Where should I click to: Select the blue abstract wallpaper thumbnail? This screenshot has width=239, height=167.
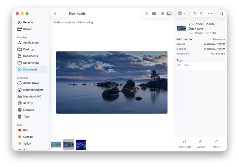pos(81,145)
